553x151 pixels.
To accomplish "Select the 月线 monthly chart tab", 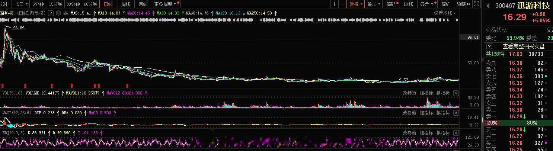I will tap(143, 4).
